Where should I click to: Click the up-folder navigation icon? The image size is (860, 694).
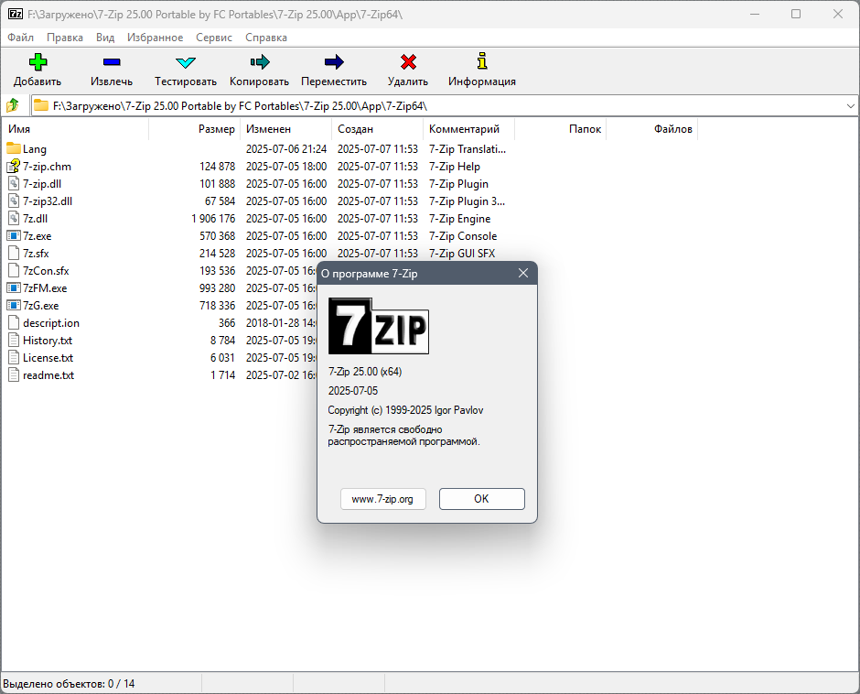[x=13, y=105]
